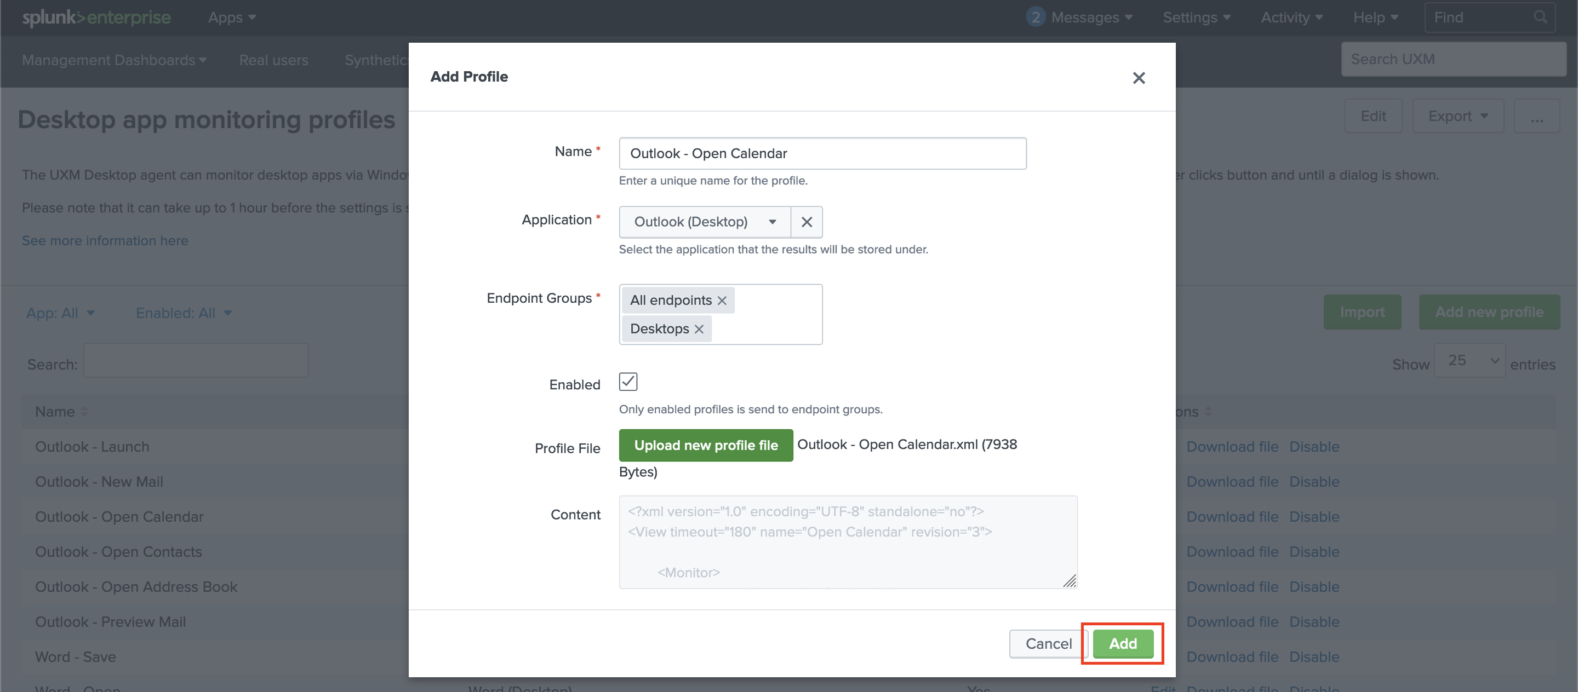Open the Enabled: All filter dropdown
Screen dimensions: 1578x692
click(x=183, y=313)
